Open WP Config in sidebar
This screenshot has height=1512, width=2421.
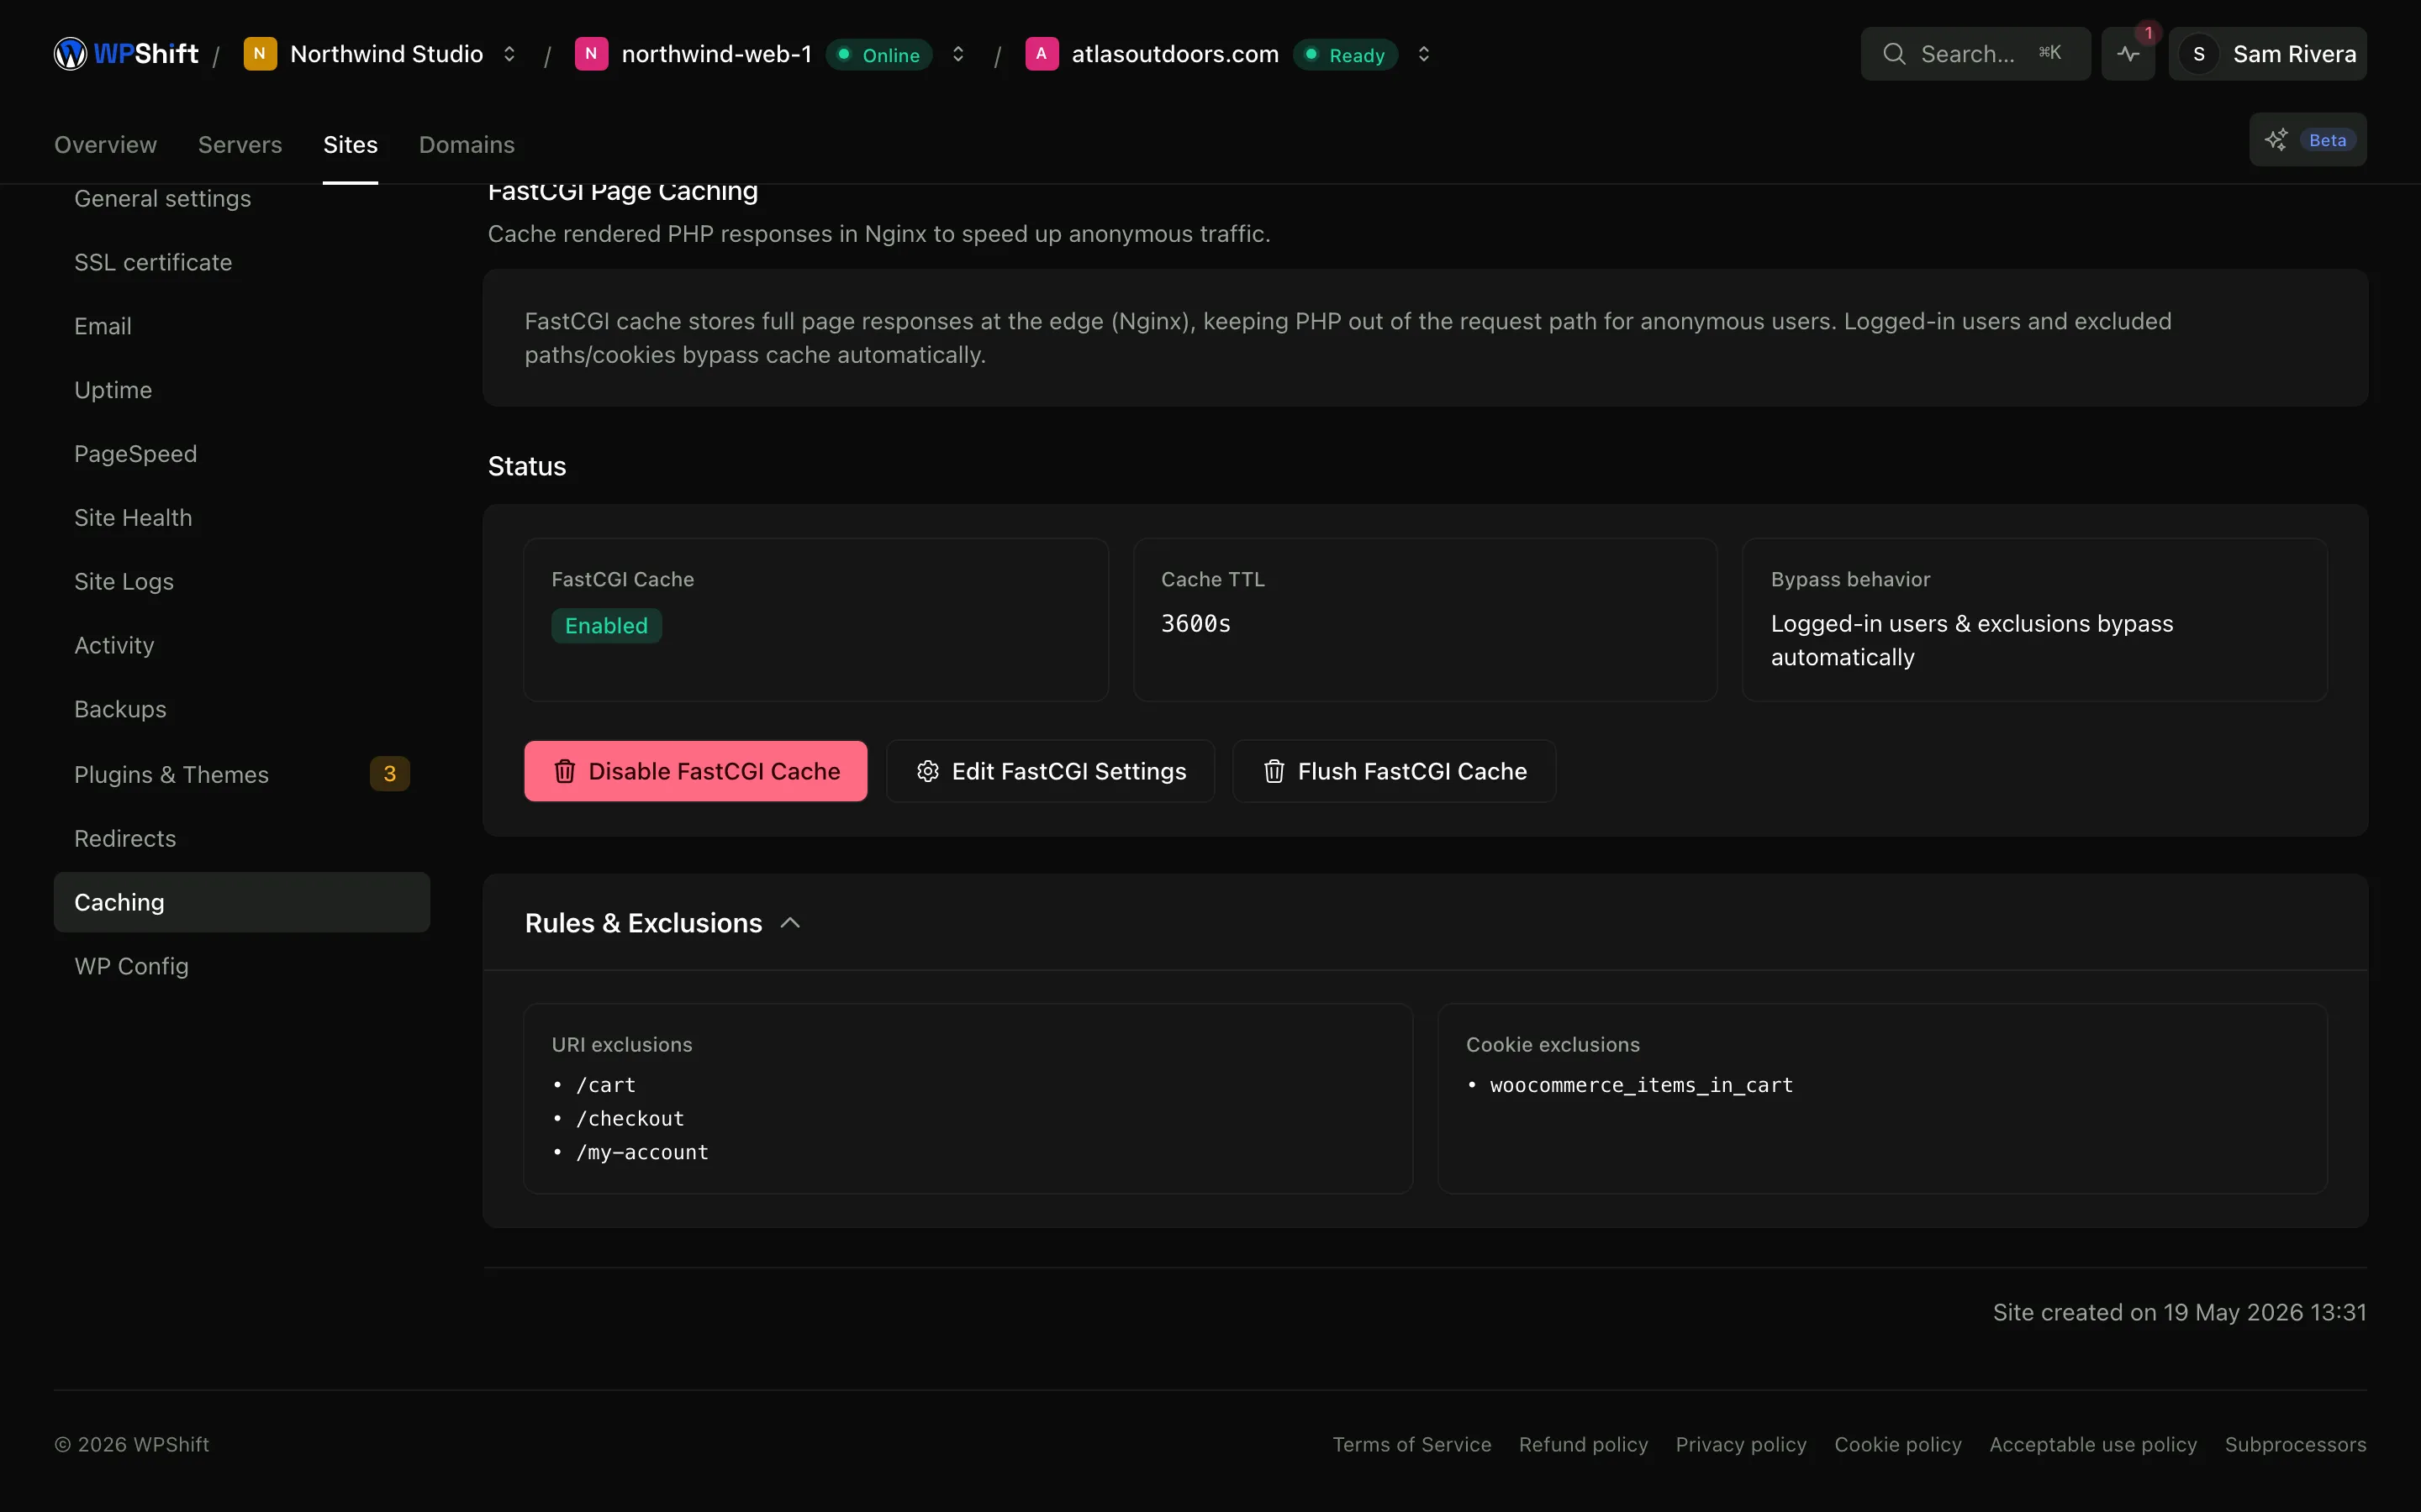[x=242, y=967]
